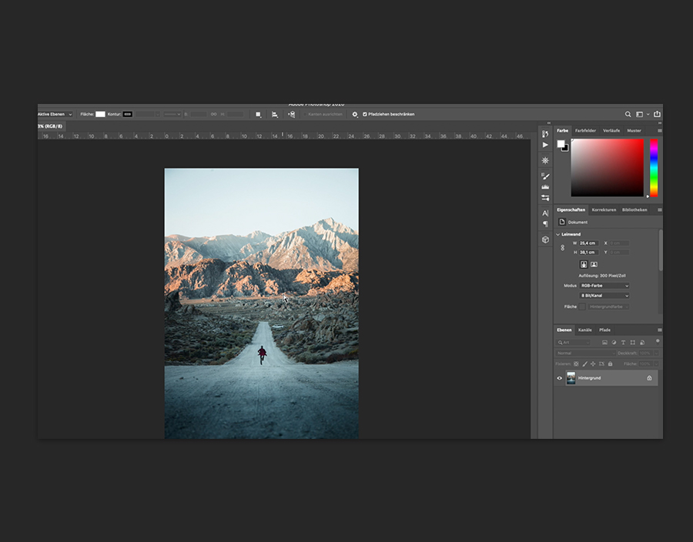Click the share icon at top right
This screenshot has height=542, width=693.
(657, 114)
